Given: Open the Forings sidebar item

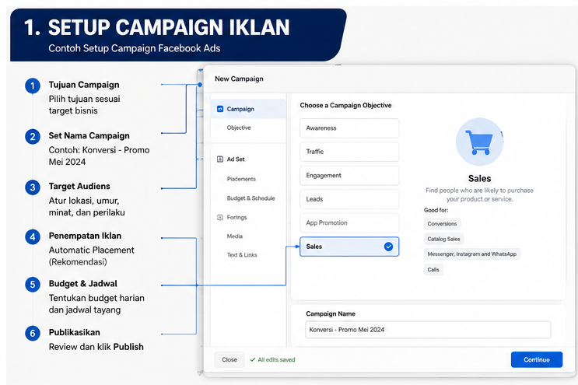Looking at the screenshot, I should (236, 217).
